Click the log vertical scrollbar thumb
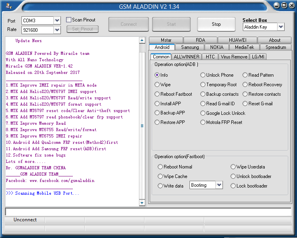This screenshot has height=238, width=297. coord(142,126)
